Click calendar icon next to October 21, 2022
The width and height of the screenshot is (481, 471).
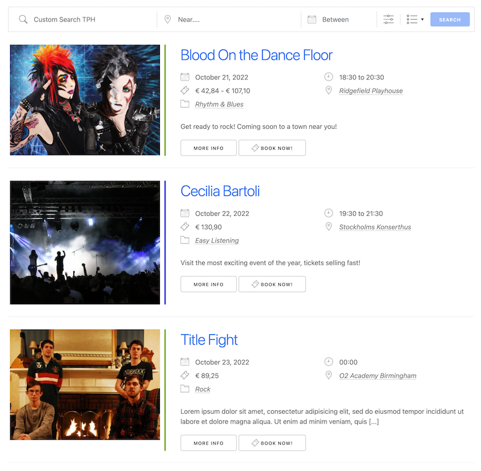(185, 77)
